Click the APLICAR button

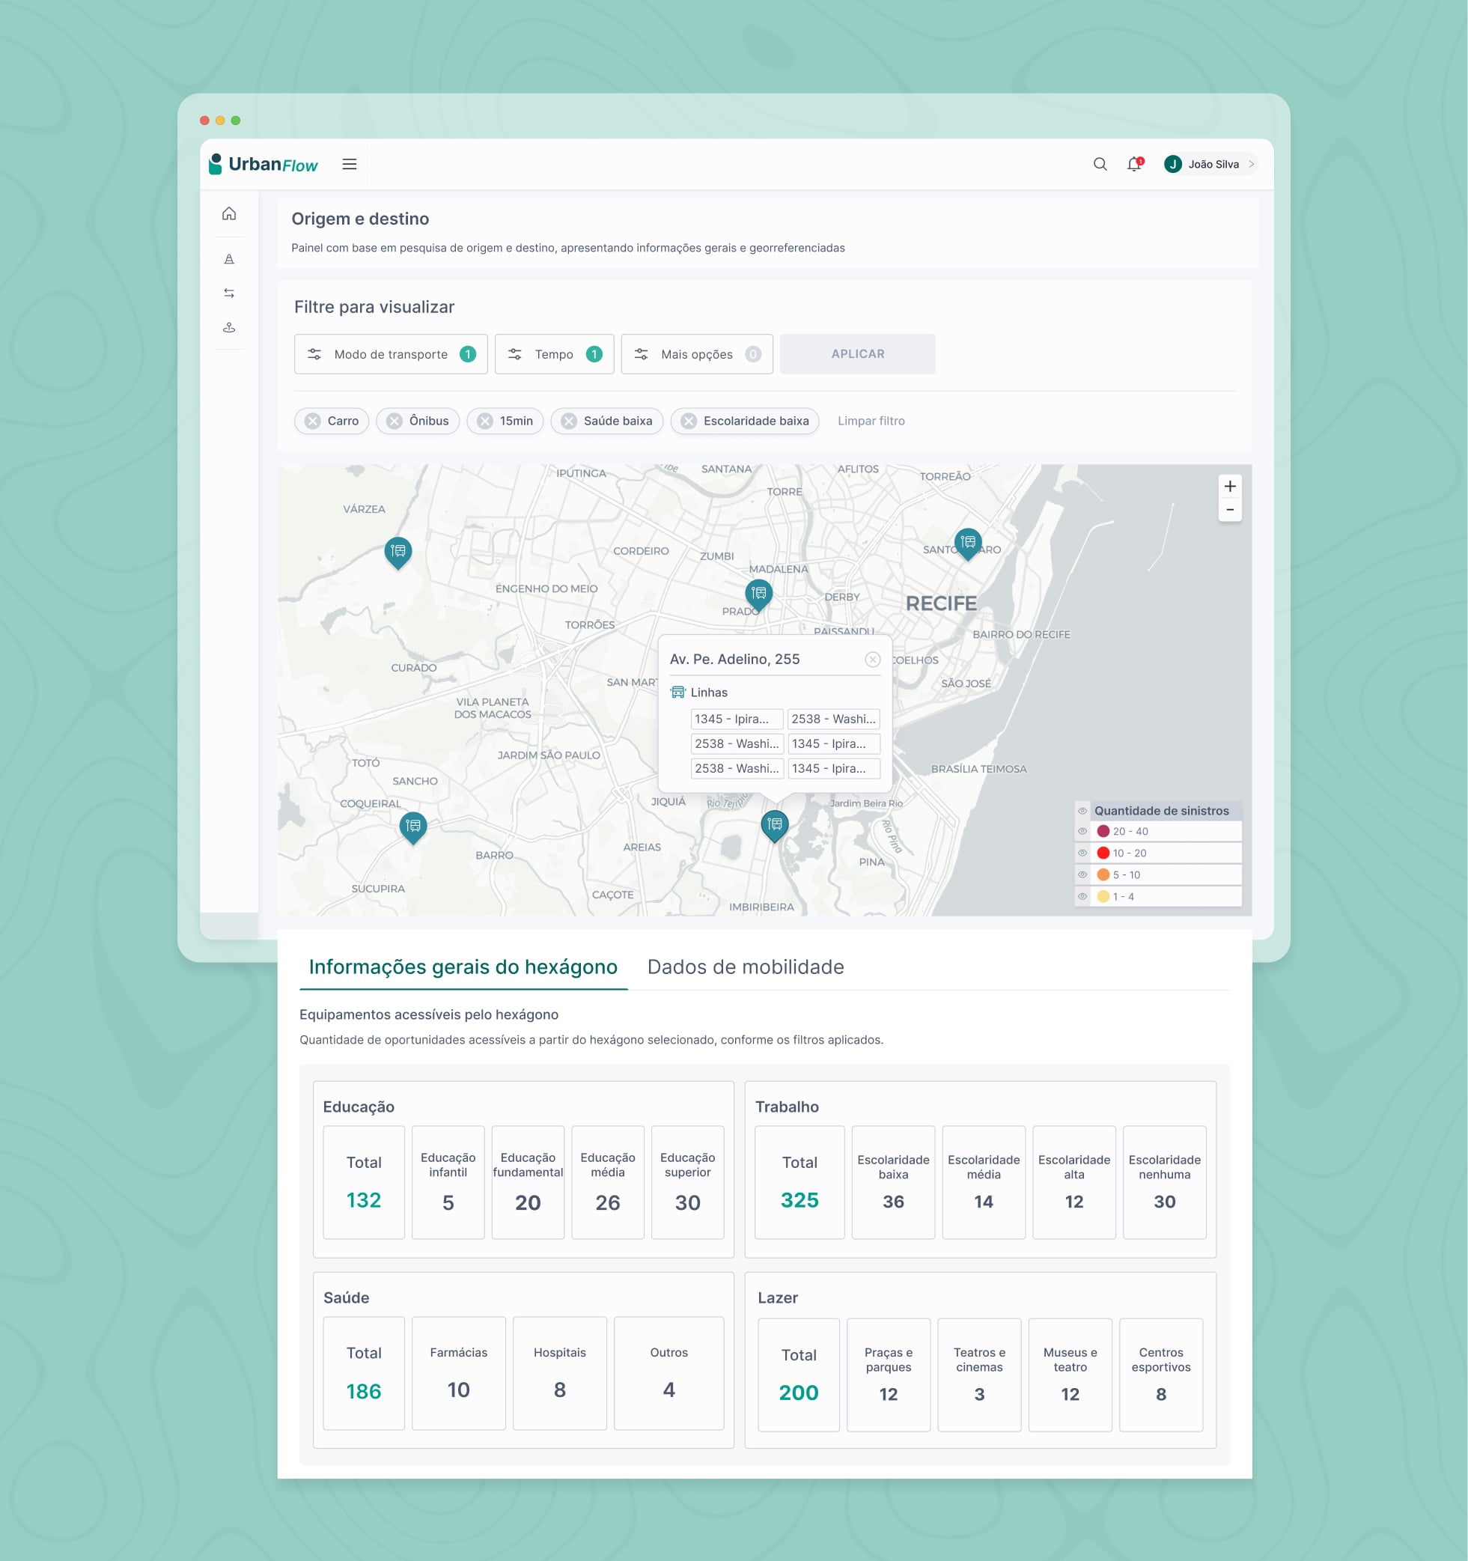click(857, 354)
